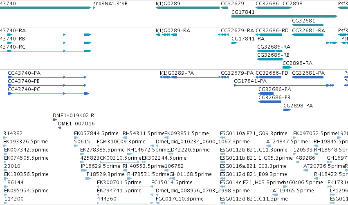Select transcript 43740-RC

pyautogui.click(x=45, y=51)
